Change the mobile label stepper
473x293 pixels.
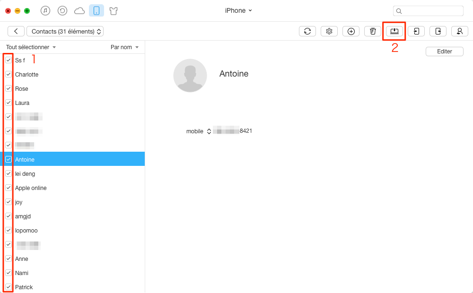pos(209,131)
